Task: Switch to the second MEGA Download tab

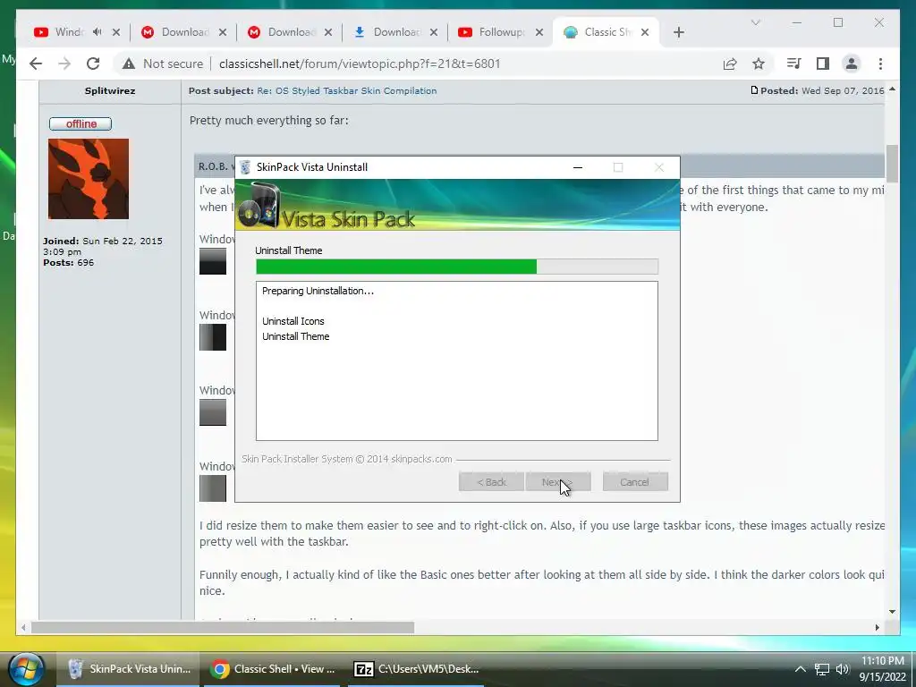Action: point(291,32)
